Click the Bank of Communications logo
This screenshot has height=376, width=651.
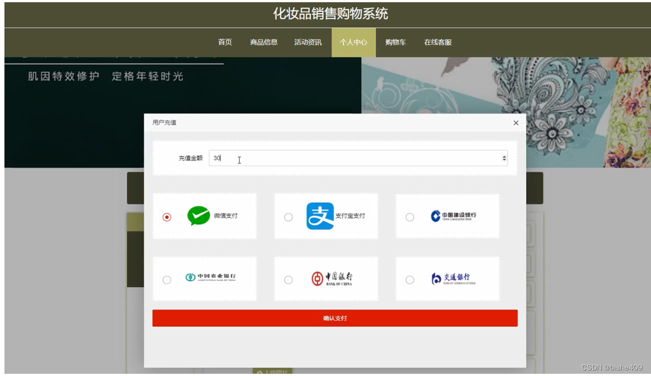point(453,279)
